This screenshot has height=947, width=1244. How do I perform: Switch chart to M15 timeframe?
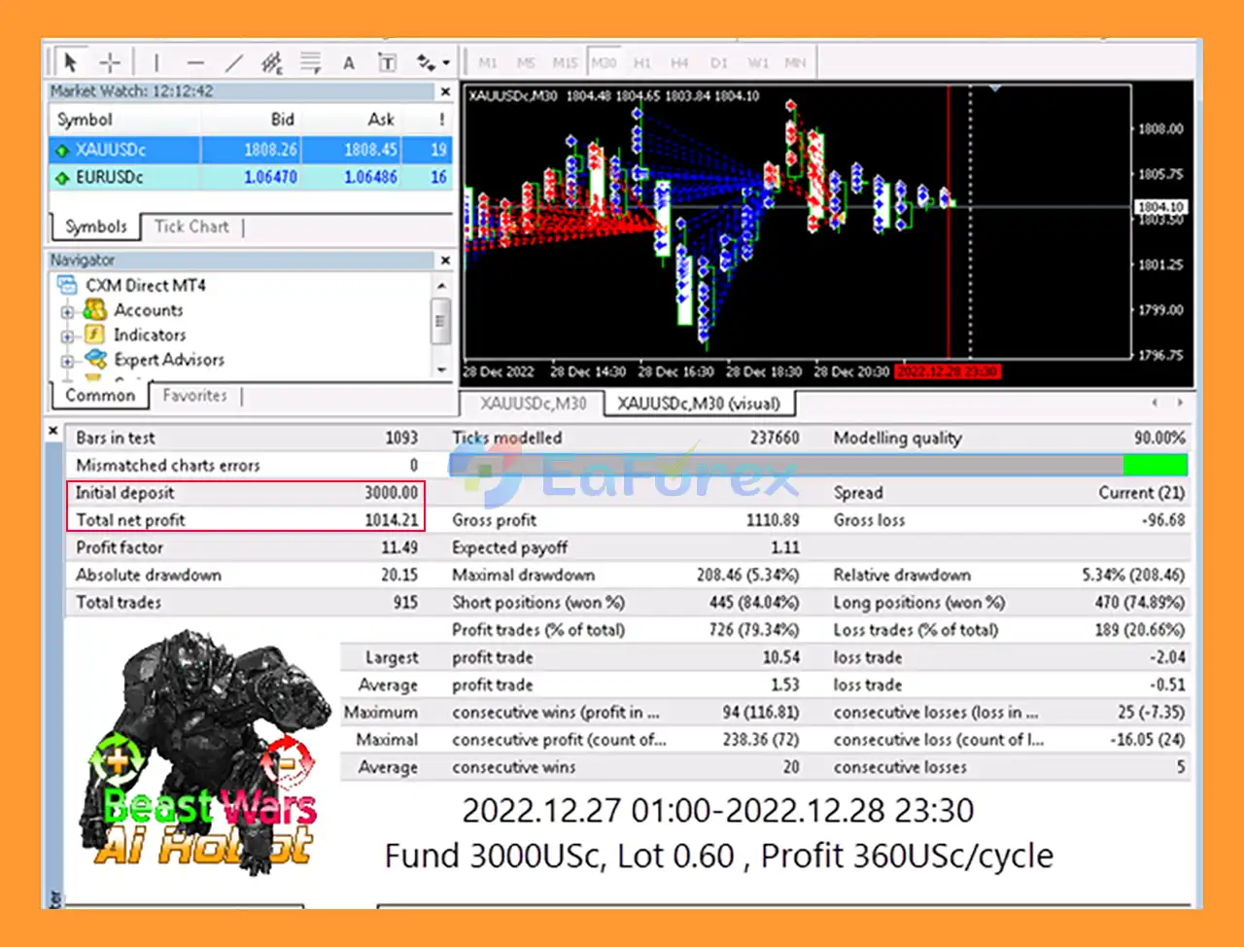pyautogui.click(x=565, y=63)
